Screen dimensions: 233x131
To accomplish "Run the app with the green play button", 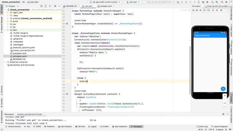I will [178, 2].
